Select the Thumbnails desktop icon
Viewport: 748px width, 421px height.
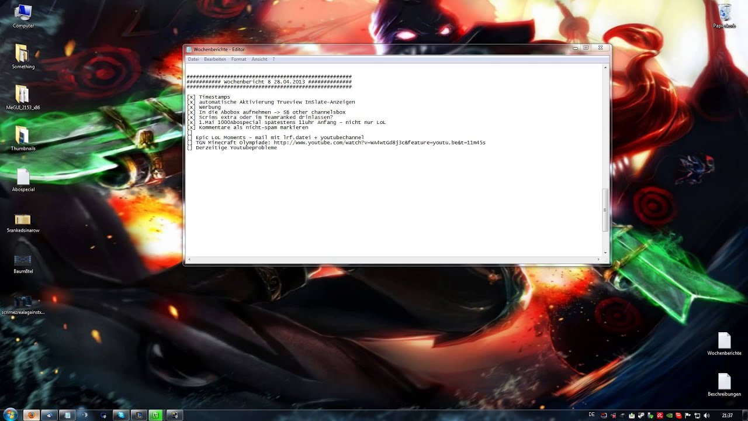[x=23, y=139]
